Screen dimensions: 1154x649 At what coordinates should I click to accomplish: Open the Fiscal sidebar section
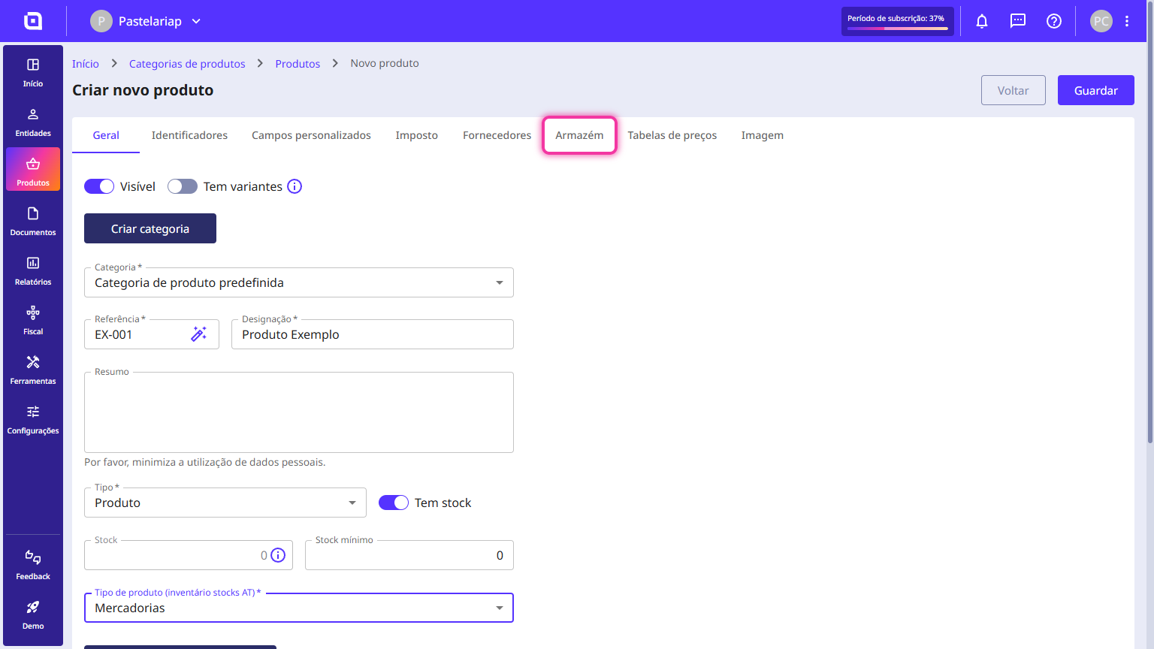33,321
